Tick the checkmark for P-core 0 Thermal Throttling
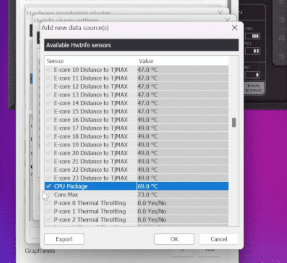The width and height of the screenshot is (287, 263). (x=49, y=203)
